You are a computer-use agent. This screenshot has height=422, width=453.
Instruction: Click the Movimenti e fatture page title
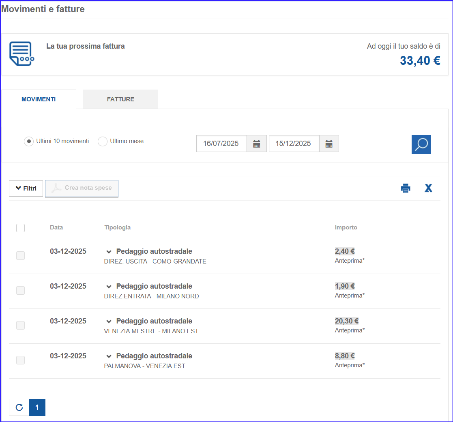(x=43, y=9)
